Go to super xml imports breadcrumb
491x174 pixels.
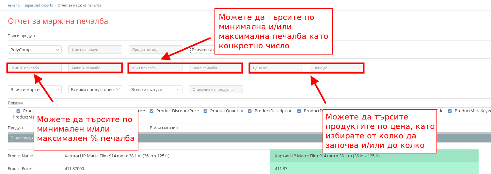click(x=39, y=6)
